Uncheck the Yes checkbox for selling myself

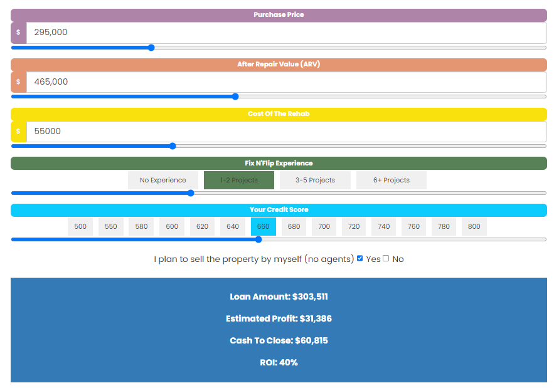360,258
